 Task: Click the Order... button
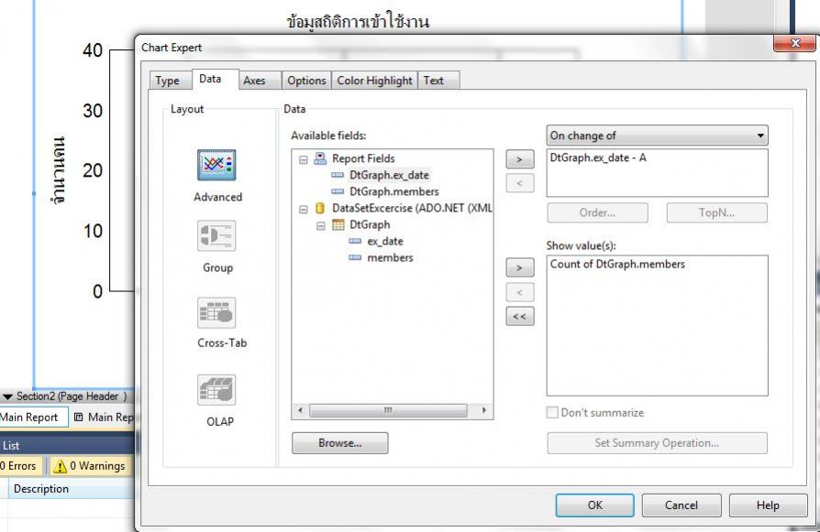[598, 212]
